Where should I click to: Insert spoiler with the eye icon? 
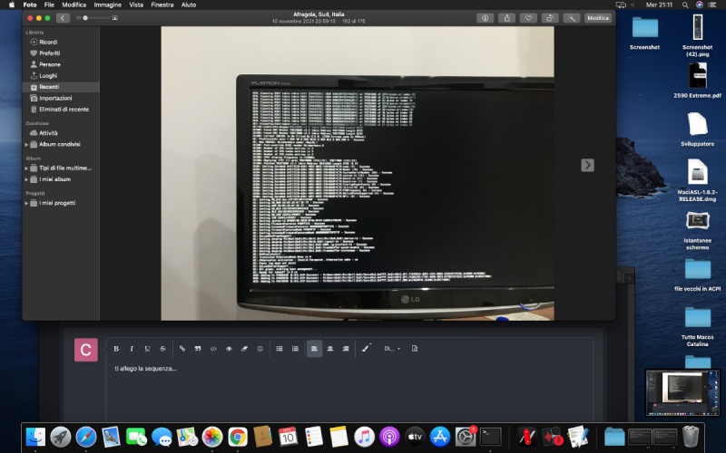(229, 349)
